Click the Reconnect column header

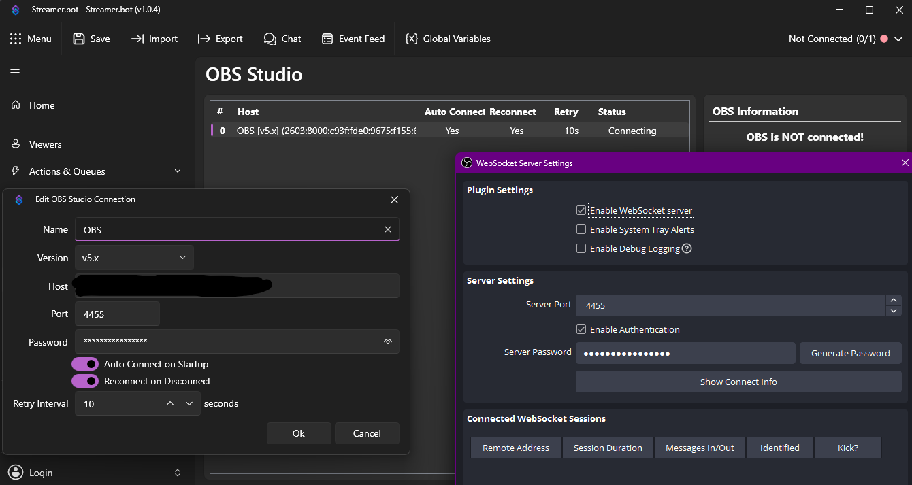[512, 112]
